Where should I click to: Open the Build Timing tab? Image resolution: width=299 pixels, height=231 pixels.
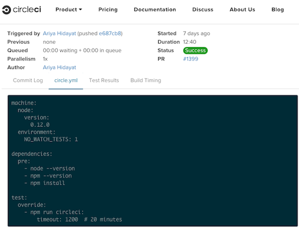(146, 80)
